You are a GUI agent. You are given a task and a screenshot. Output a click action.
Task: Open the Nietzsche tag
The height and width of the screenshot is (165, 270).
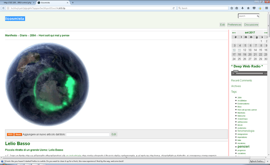click(241, 116)
